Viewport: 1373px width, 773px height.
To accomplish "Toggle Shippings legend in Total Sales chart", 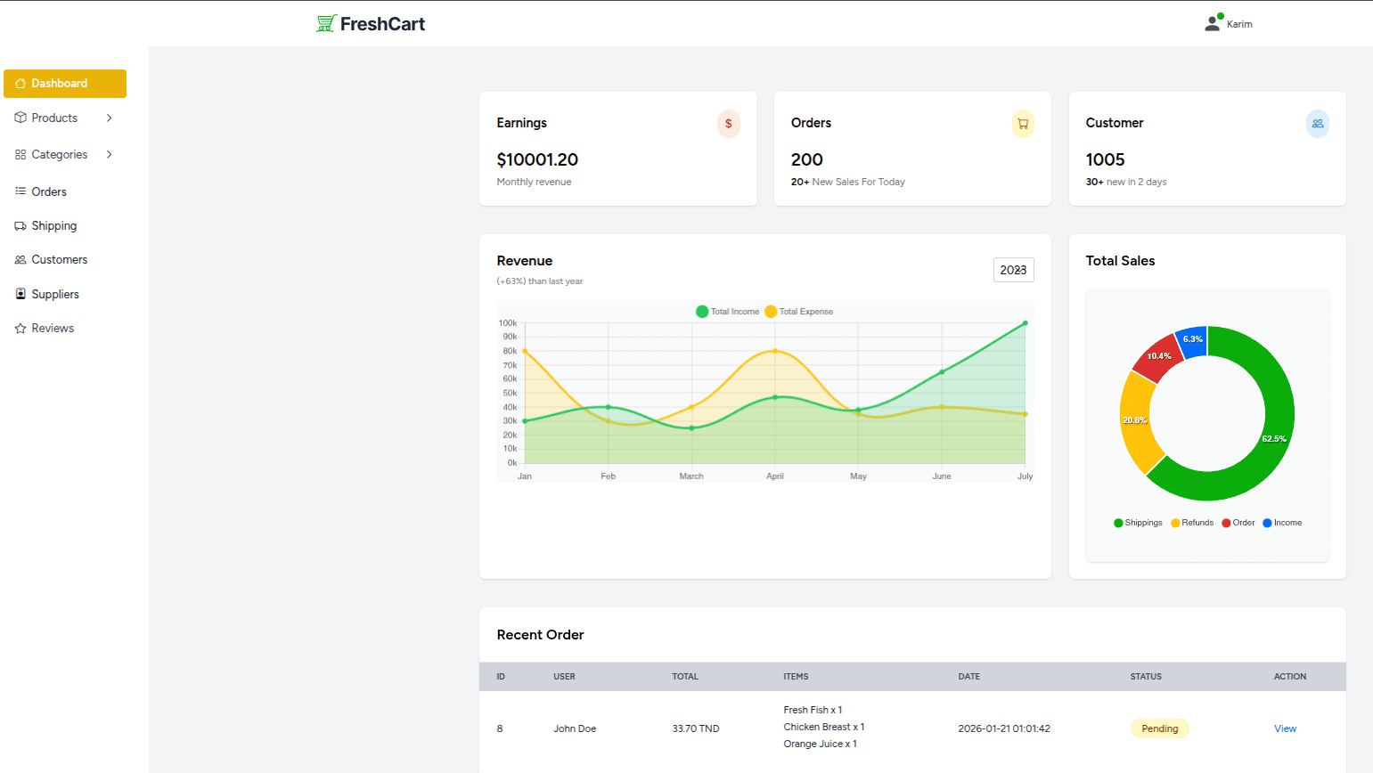I will coord(1138,523).
